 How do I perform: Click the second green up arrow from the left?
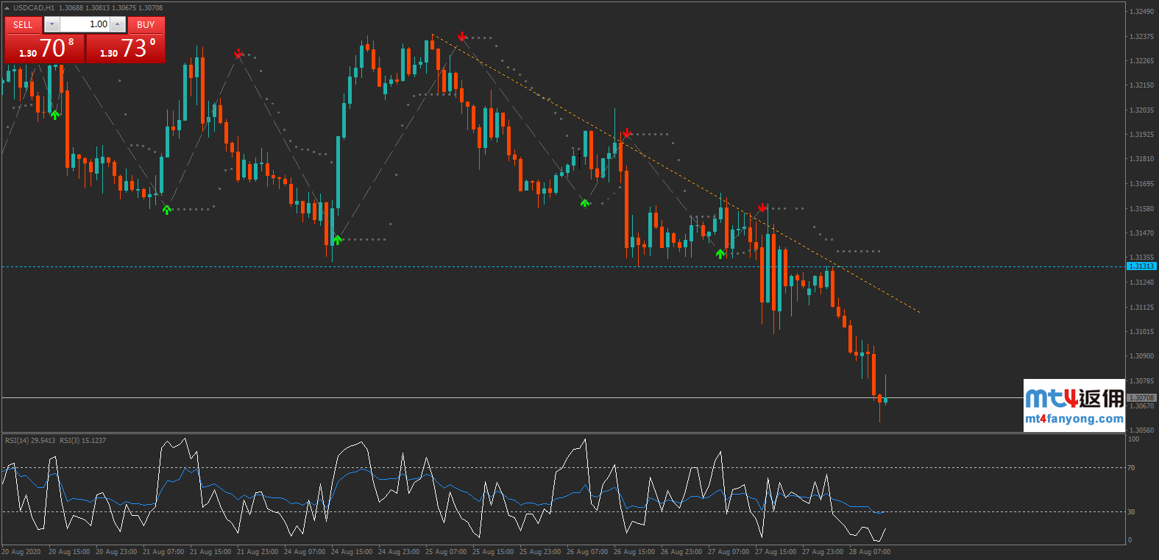coord(167,210)
